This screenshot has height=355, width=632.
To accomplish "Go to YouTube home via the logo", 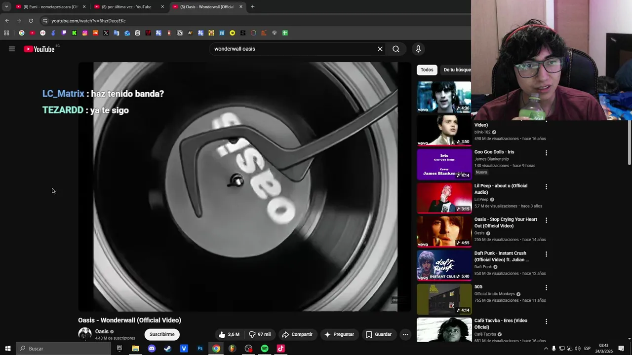I will pos(39,49).
